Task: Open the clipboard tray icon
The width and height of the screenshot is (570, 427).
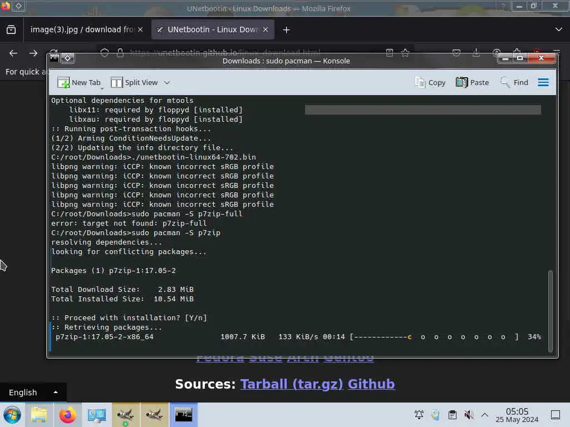Action: (x=452, y=415)
